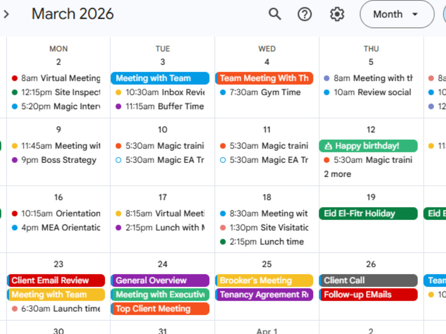Open the 8am Meeting event on March 5
This screenshot has height=334, width=446.
click(x=368, y=78)
